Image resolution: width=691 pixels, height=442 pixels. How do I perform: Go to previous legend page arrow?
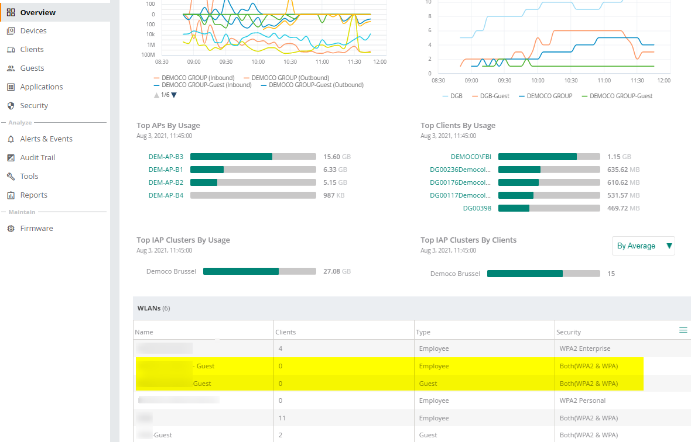click(156, 95)
